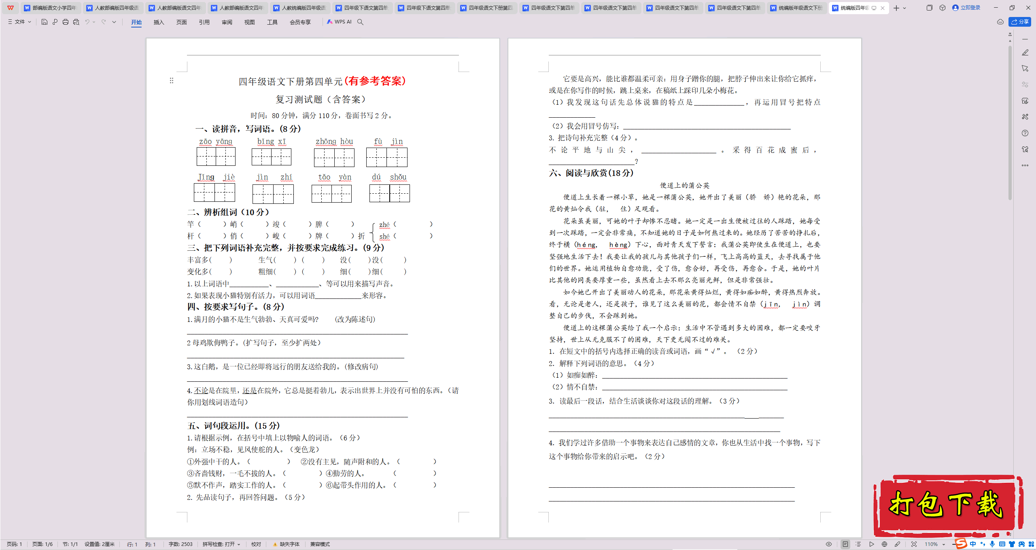Open Sogou soft keyboard icon

click(1002, 544)
